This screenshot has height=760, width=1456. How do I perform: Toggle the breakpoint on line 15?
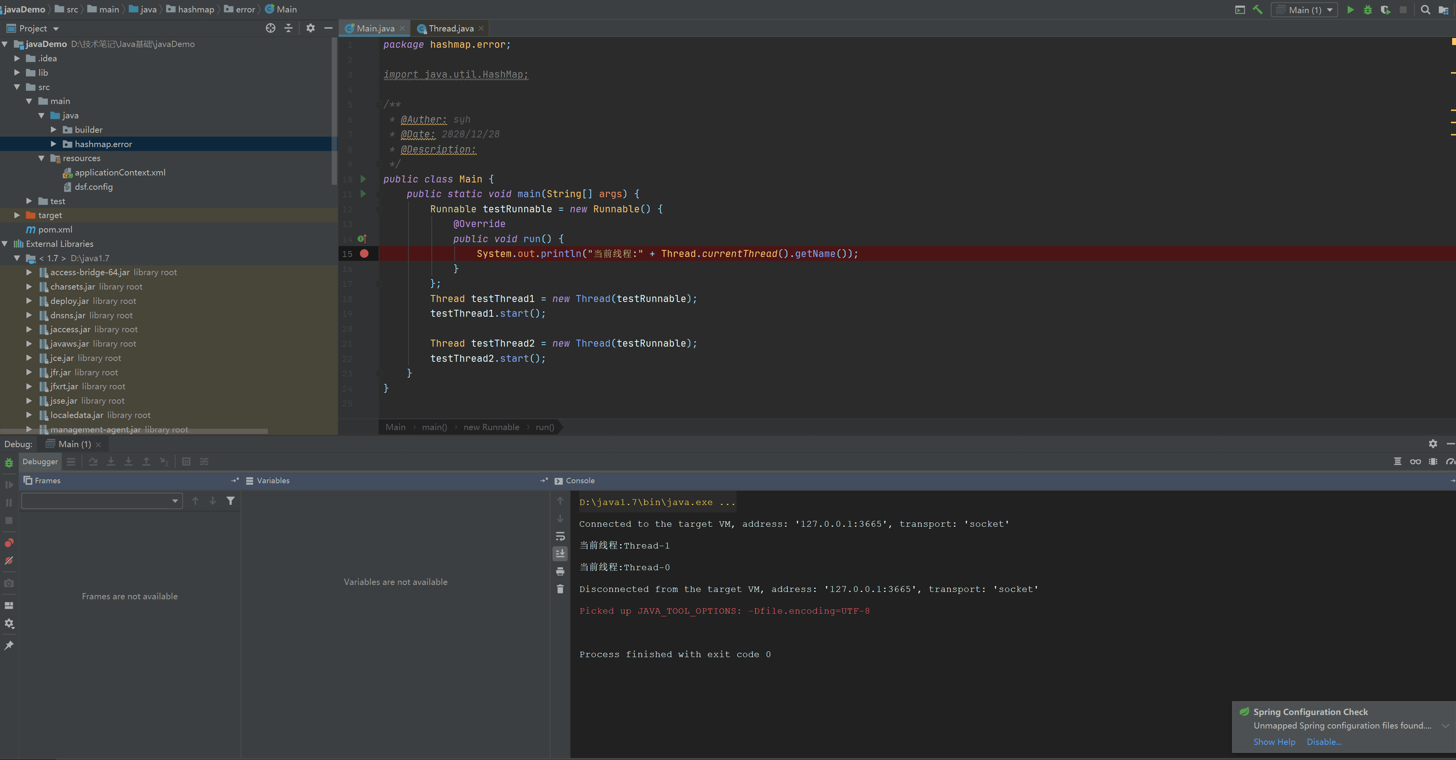tap(365, 254)
